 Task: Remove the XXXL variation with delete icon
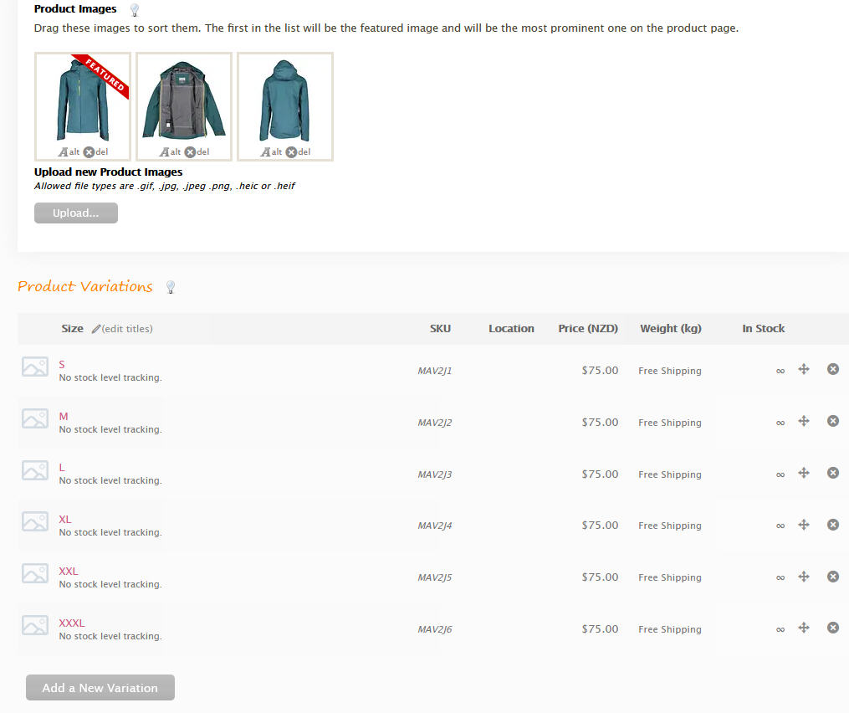[833, 628]
